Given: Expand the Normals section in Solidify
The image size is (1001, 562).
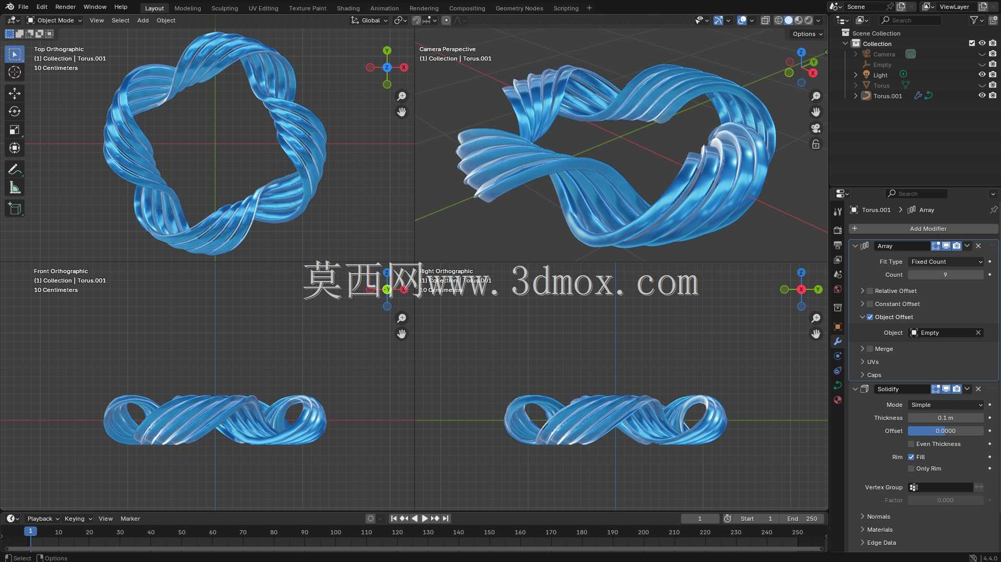Looking at the screenshot, I should (878, 517).
